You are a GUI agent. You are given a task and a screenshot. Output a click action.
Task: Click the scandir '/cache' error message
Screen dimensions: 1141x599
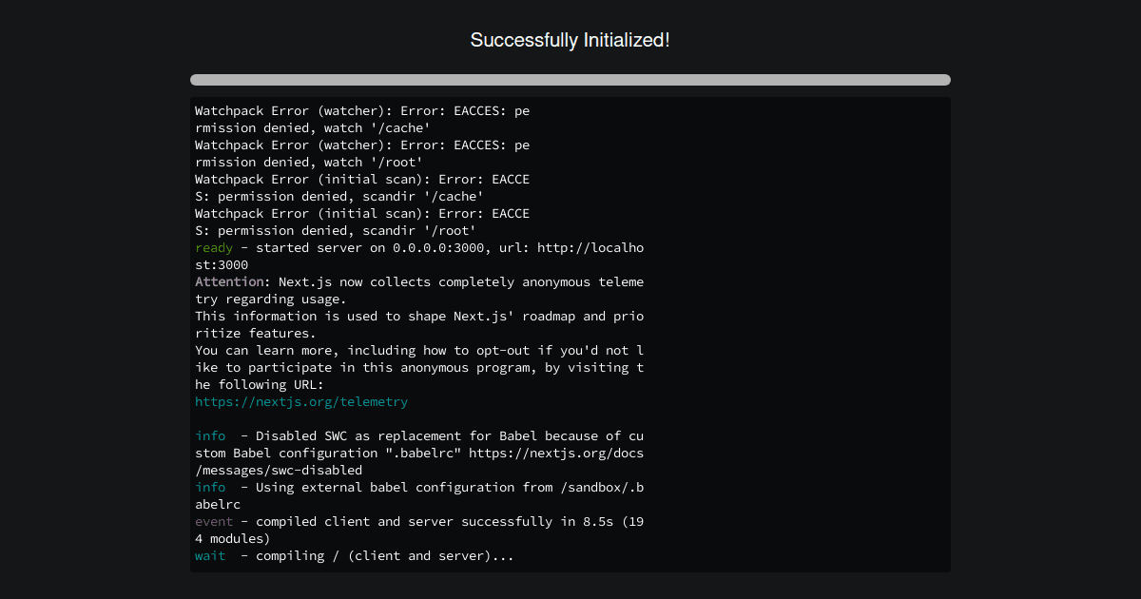338,196
